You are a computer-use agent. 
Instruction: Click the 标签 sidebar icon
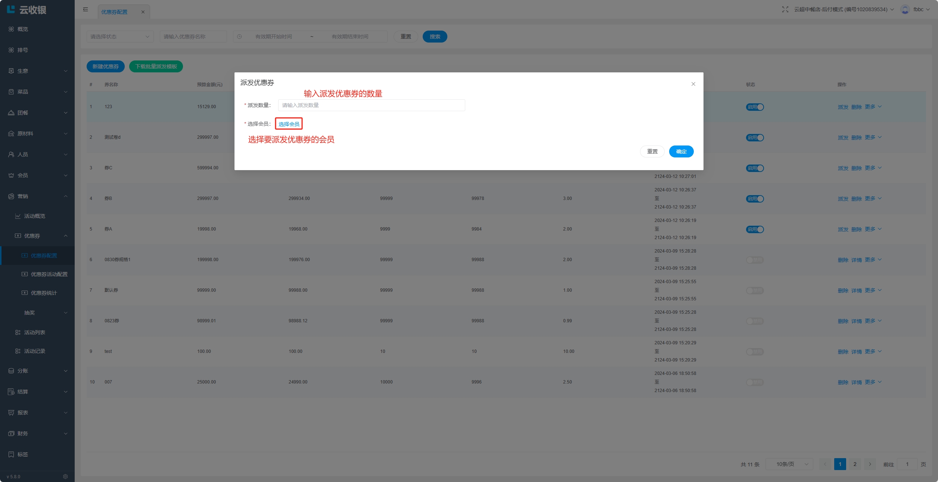point(11,454)
